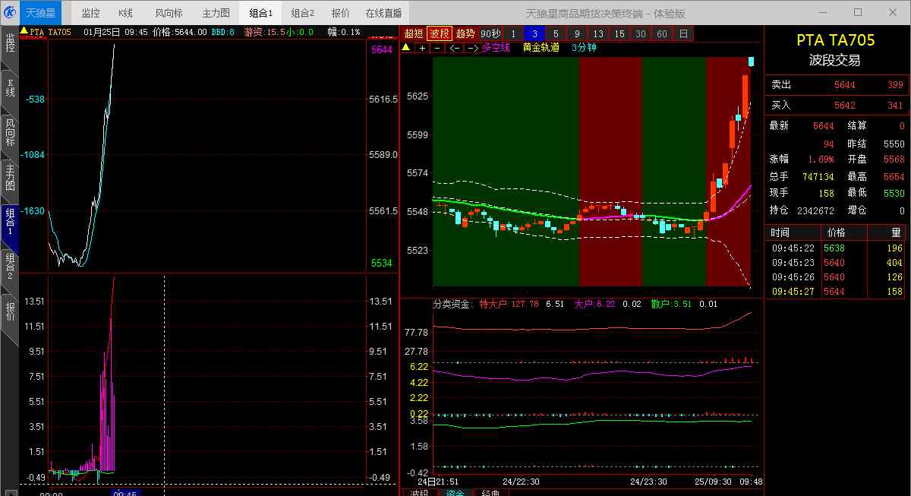This screenshot has width=911, height=496.
Task: Open the 主力图 top tab
Action: [x=216, y=13]
